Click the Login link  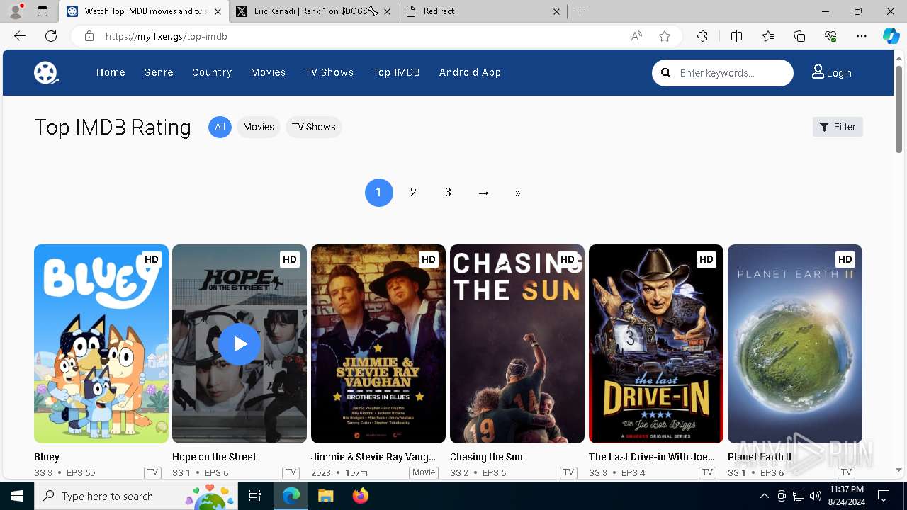tap(839, 72)
